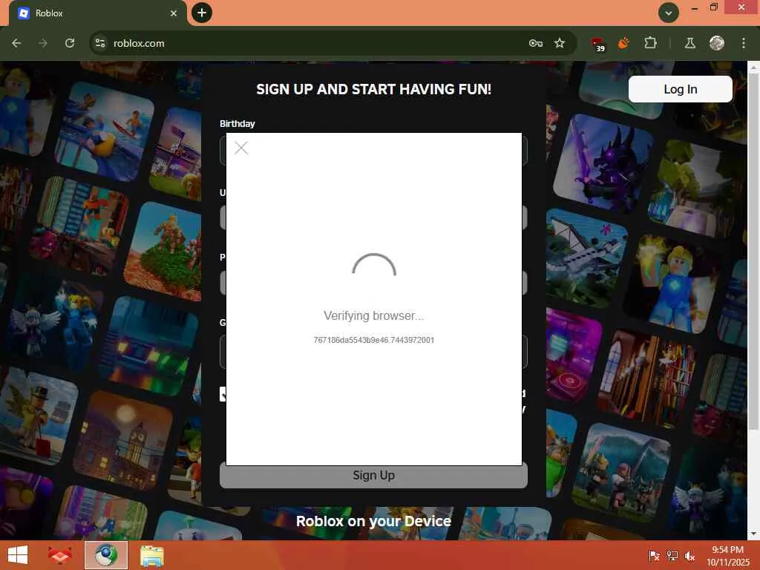Click the browser forward arrow
The height and width of the screenshot is (570, 760).
[43, 43]
